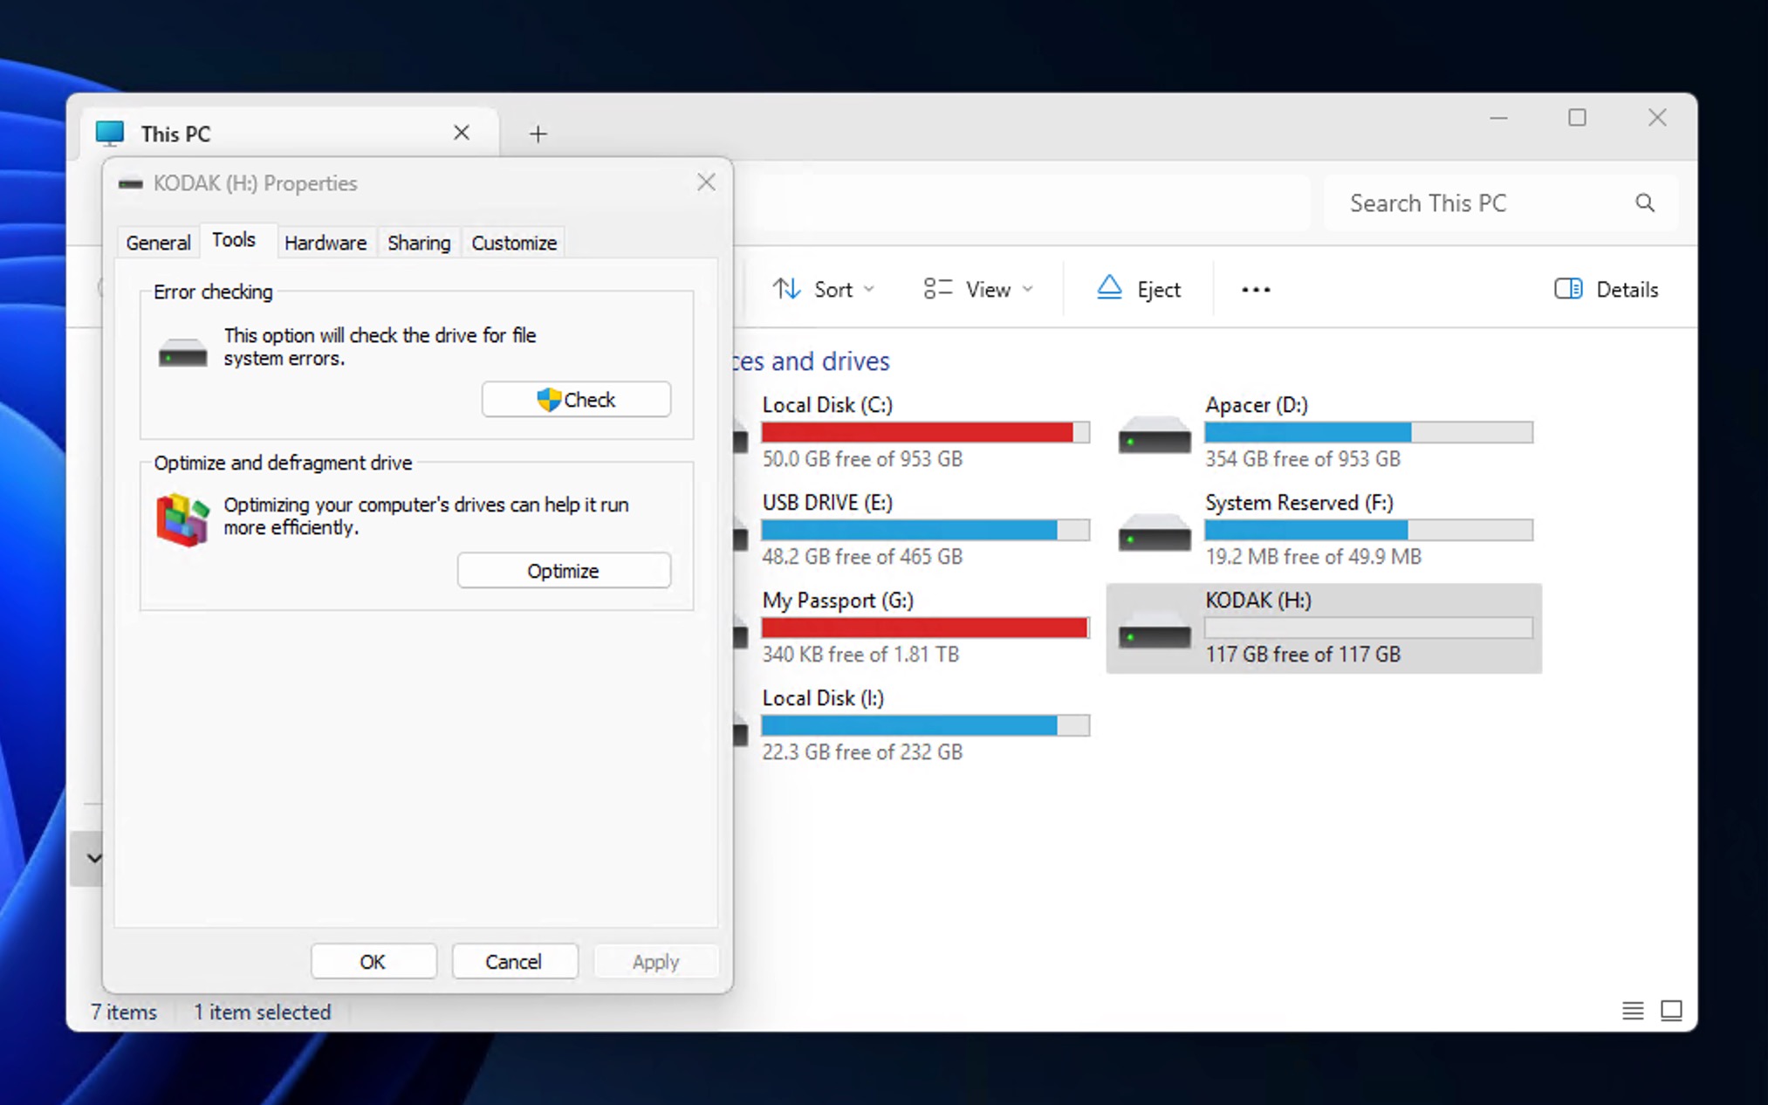Viewport: 1768px width, 1105px height.
Task: Switch to large thumbnails view icon in status bar
Action: pyautogui.click(x=1671, y=1011)
